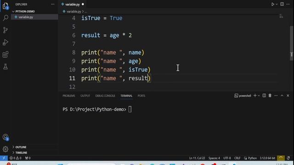Viewport: 294px width, 165px height.
Task: Change file encoding UTF-8
Action: [227, 158]
